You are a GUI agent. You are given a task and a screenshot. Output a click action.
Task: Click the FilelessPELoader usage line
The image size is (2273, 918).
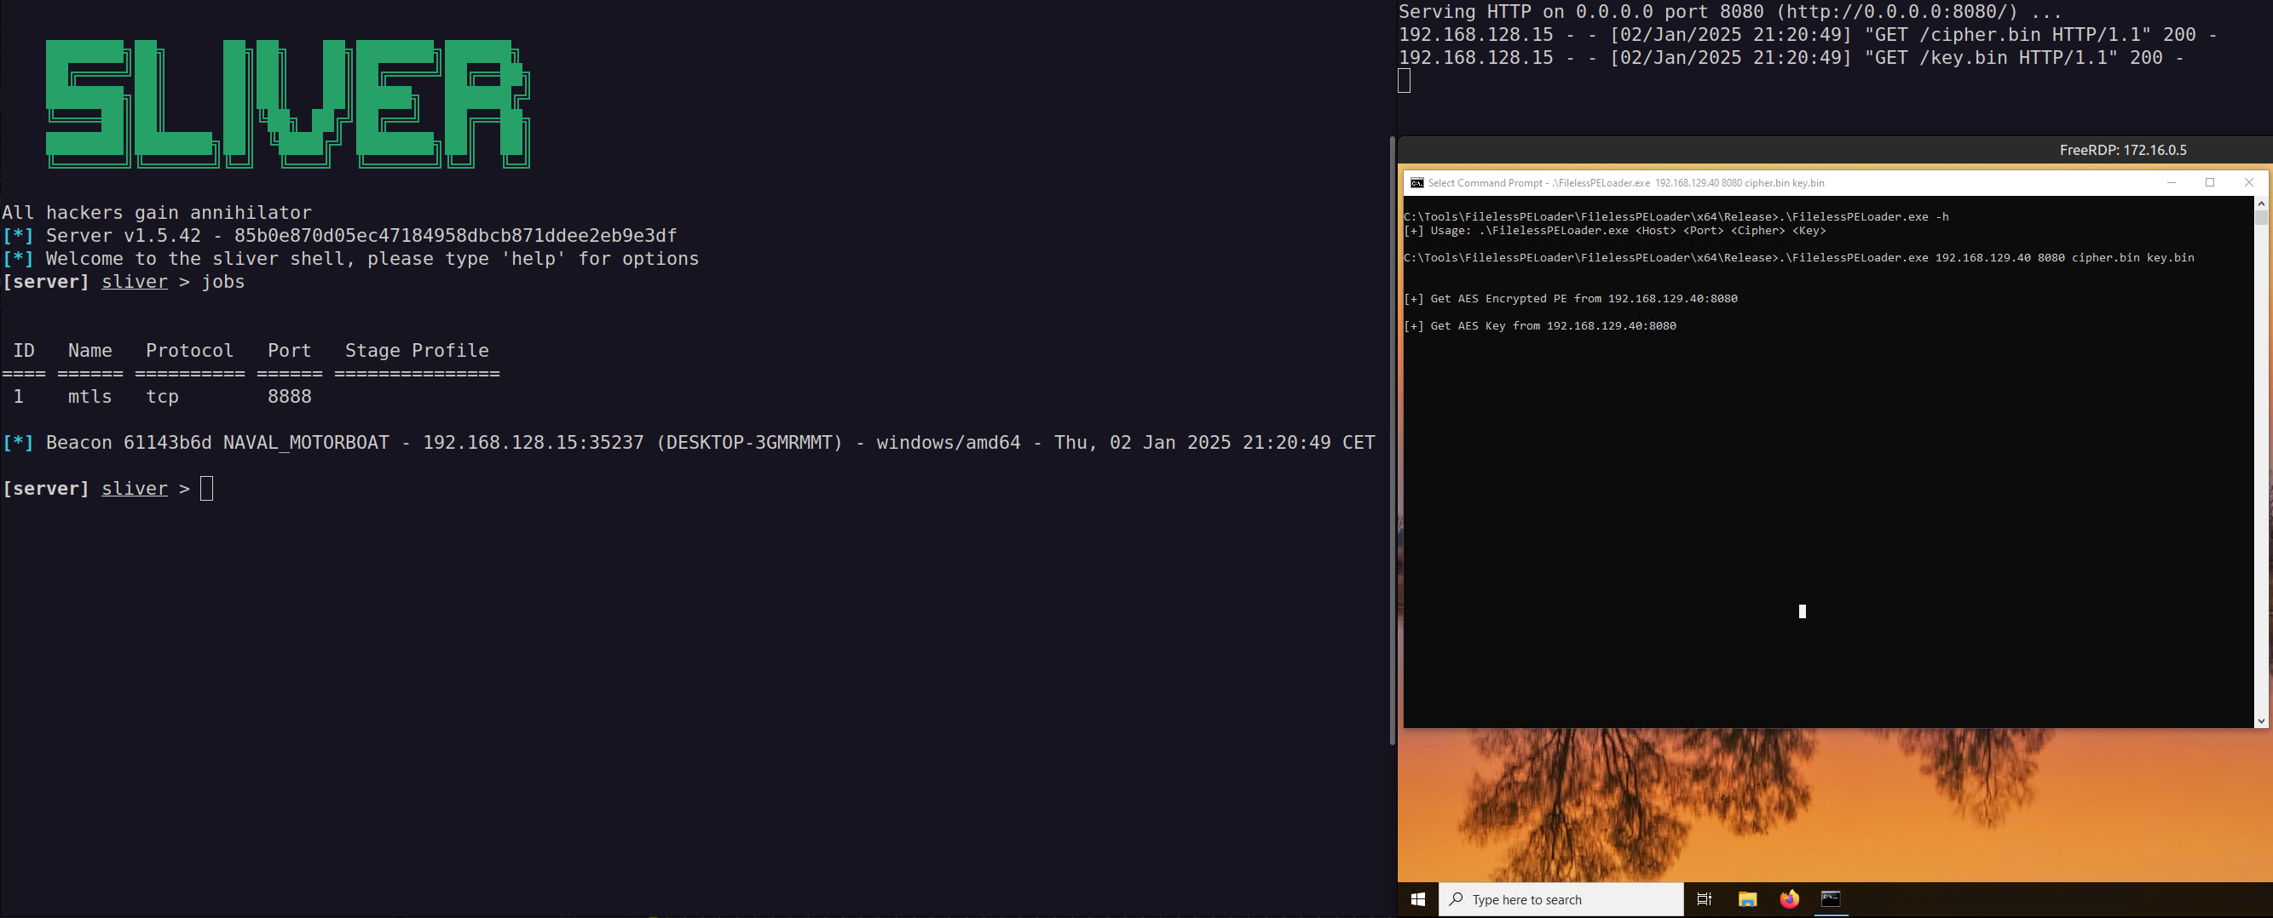pos(1615,231)
